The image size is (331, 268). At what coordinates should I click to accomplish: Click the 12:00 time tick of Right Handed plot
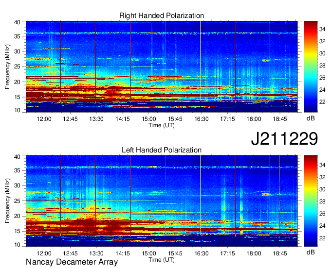tap(44, 119)
